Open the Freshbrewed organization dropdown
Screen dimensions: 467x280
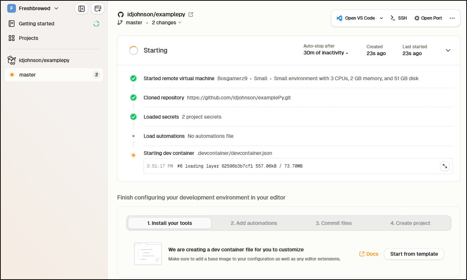pos(33,8)
